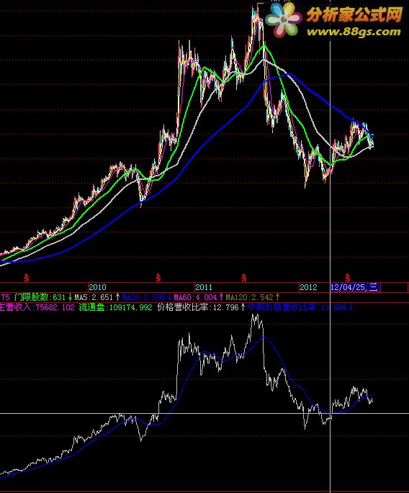Select the 2010 year label on the time axis
Viewport: 409px width, 493px height.
pyautogui.click(x=97, y=287)
